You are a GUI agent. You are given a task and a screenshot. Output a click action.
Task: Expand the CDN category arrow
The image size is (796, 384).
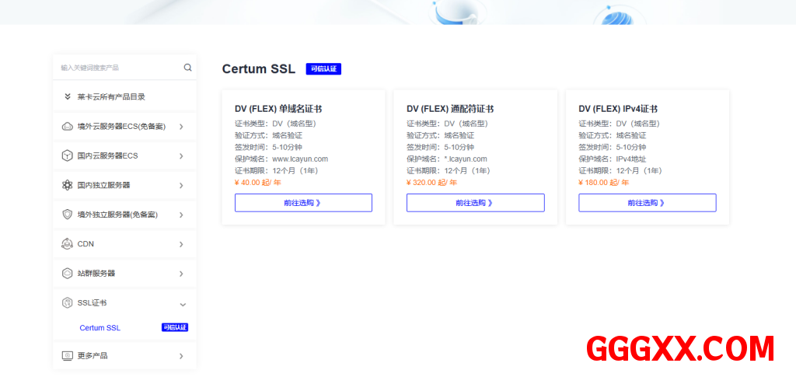tap(181, 244)
